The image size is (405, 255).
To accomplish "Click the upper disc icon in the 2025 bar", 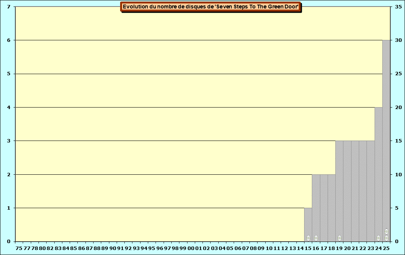I will tap(386, 232).
